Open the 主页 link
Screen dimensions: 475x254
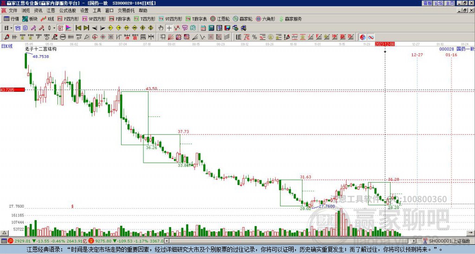coord(450,3)
